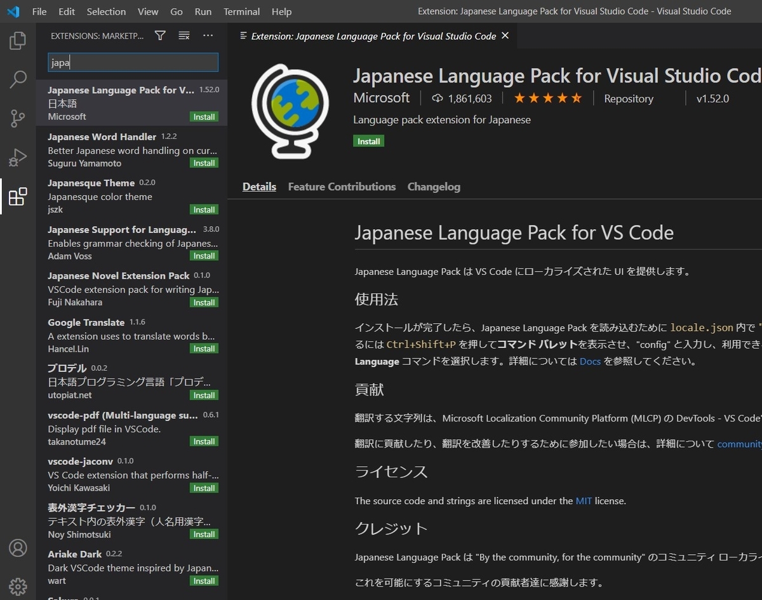Click the EXTENSIONS: MARKETPLACE panel title
This screenshot has width=762, height=600.
pyautogui.click(x=97, y=36)
